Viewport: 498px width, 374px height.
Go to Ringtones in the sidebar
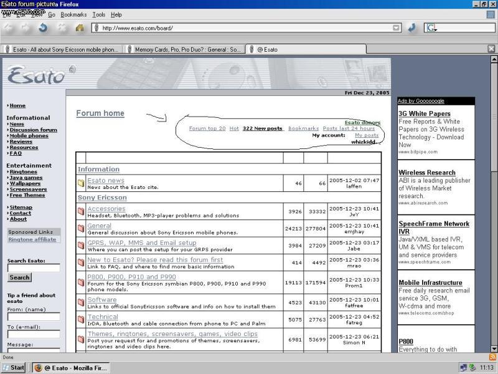point(23,172)
